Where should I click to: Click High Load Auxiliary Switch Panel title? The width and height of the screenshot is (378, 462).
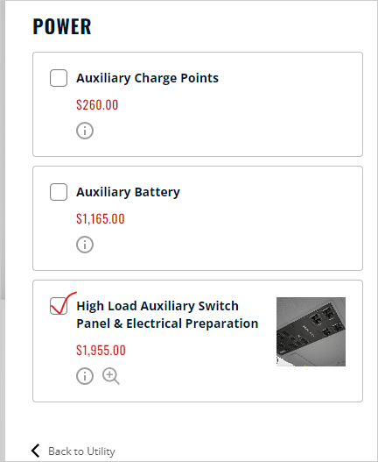(x=167, y=315)
